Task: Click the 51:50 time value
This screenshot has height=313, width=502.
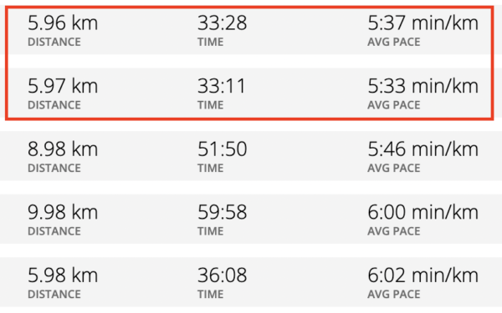Action: 223,149
